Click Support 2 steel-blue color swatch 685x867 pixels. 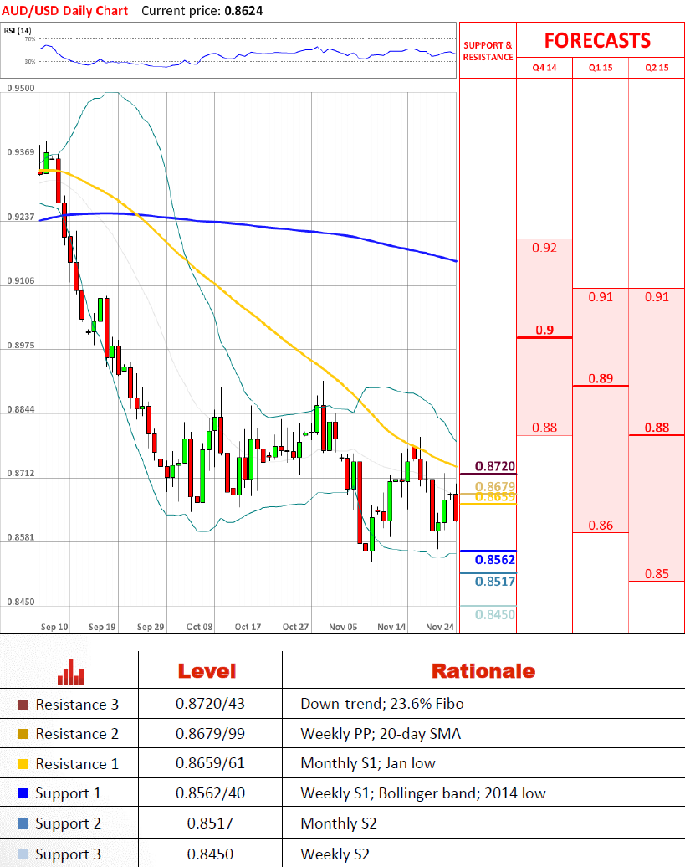(23, 823)
